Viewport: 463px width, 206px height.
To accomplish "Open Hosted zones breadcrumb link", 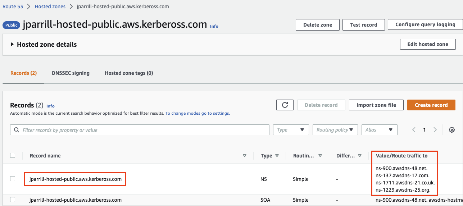I will 50,6.
